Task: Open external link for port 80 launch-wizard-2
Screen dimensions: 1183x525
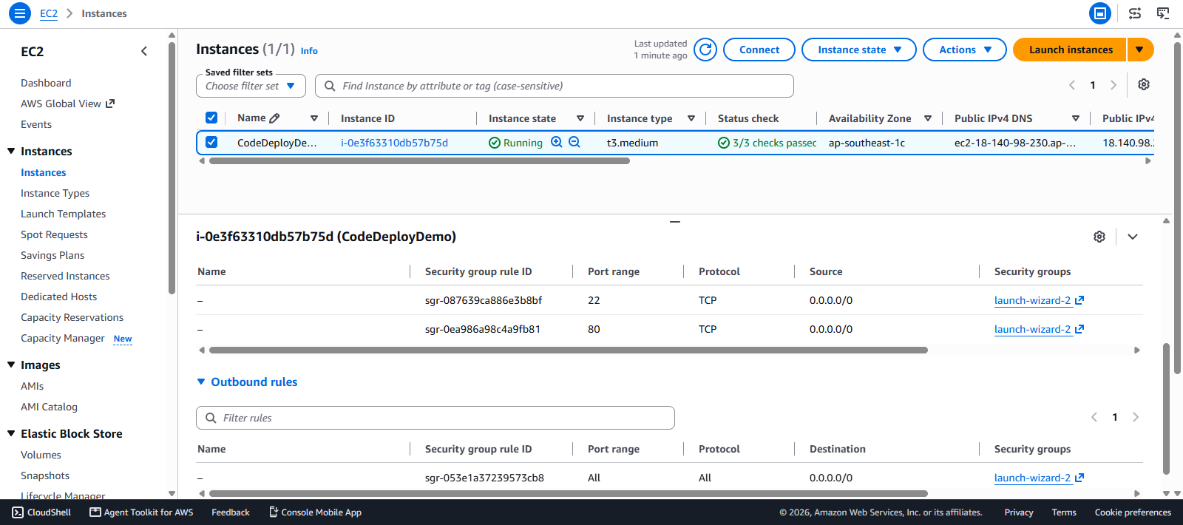Action: point(1079,329)
